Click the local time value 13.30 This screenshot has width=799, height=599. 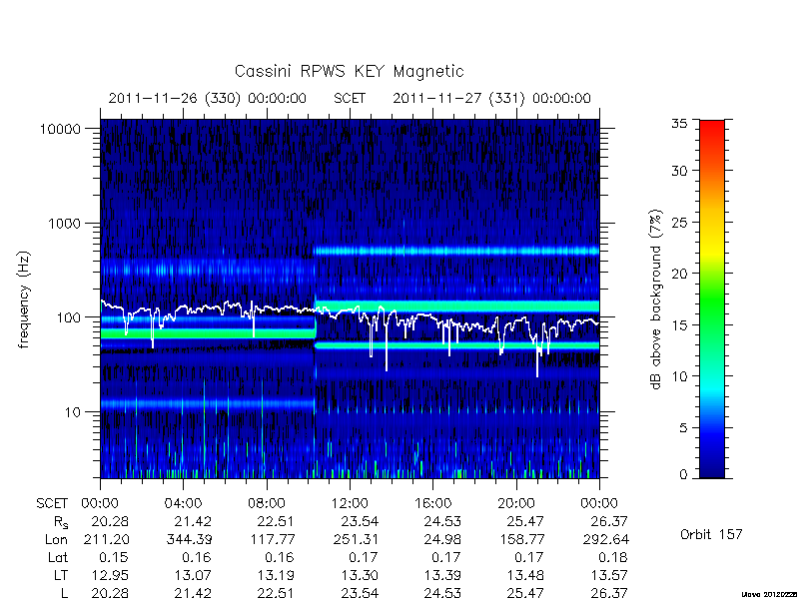pos(360,576)
